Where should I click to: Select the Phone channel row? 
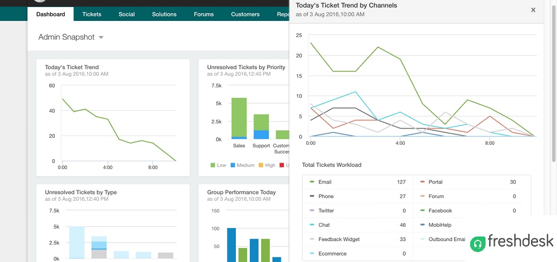pyautogui.click(x=357, y=196)
